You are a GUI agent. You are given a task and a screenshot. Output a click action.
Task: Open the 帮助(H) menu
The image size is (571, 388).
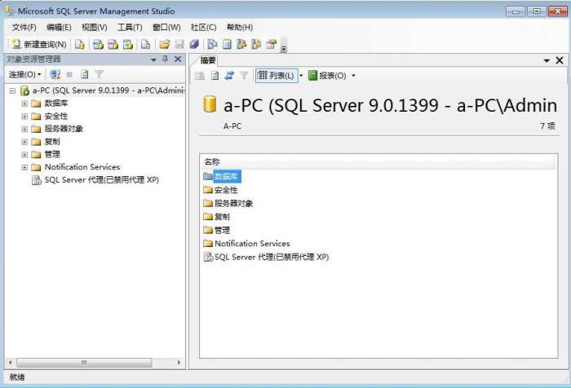pyautogui.click(x=240, y=28)
